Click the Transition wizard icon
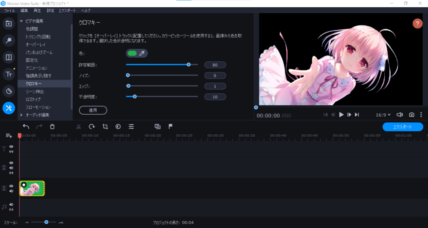Screen dimensions: 428x228 (158, 126)
